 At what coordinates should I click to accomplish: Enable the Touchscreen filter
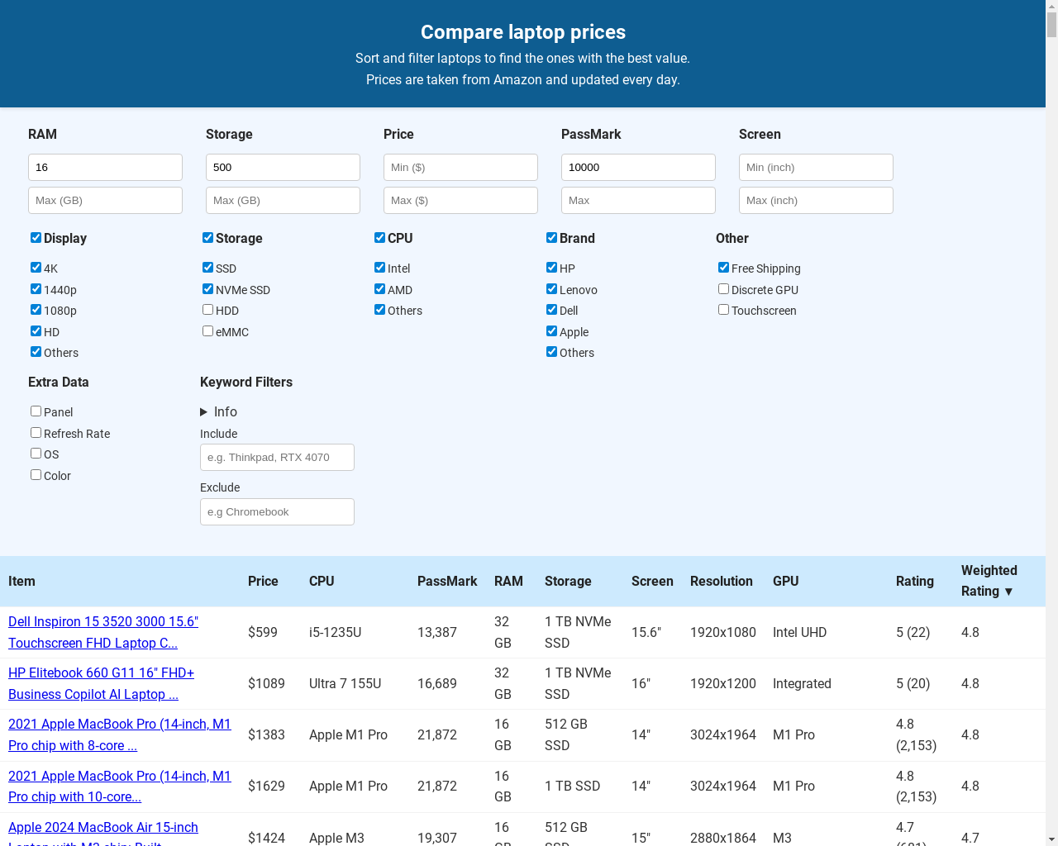[723, 310]
